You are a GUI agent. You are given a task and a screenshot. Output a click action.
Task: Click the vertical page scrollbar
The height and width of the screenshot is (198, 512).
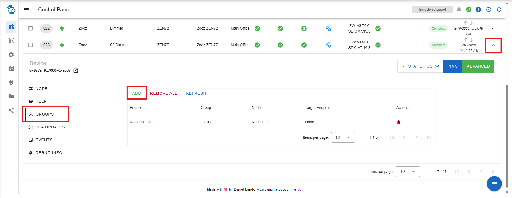(x=507, y=133)
